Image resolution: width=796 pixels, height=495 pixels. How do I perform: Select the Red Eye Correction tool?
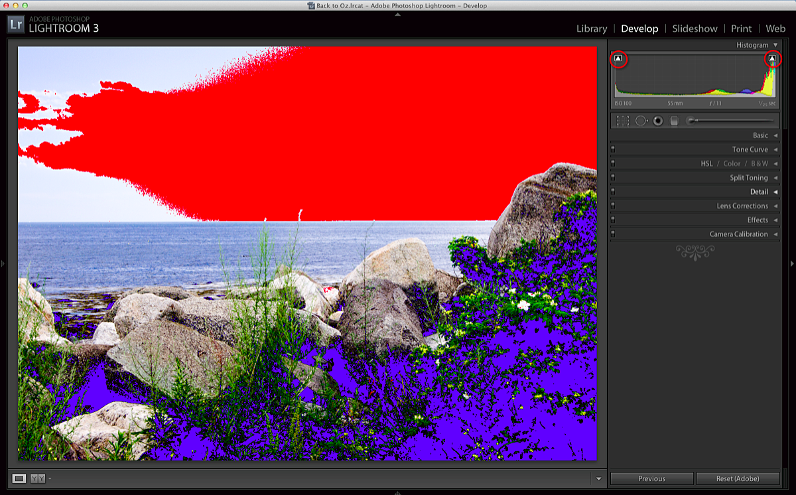click(658, 121)
